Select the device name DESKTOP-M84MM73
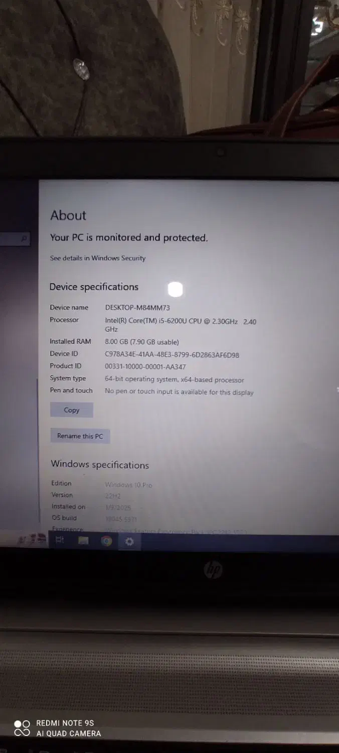This screenshot has height=753, width=339. [x=137, y=308]
